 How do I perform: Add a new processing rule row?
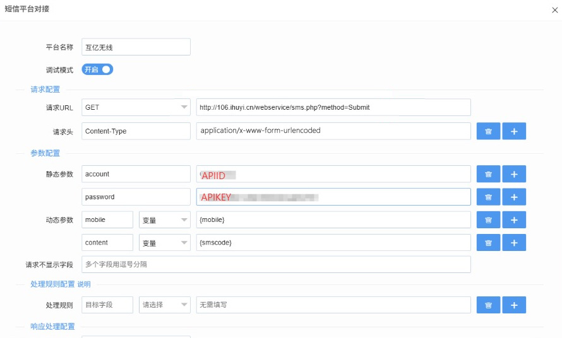point(514,305)
